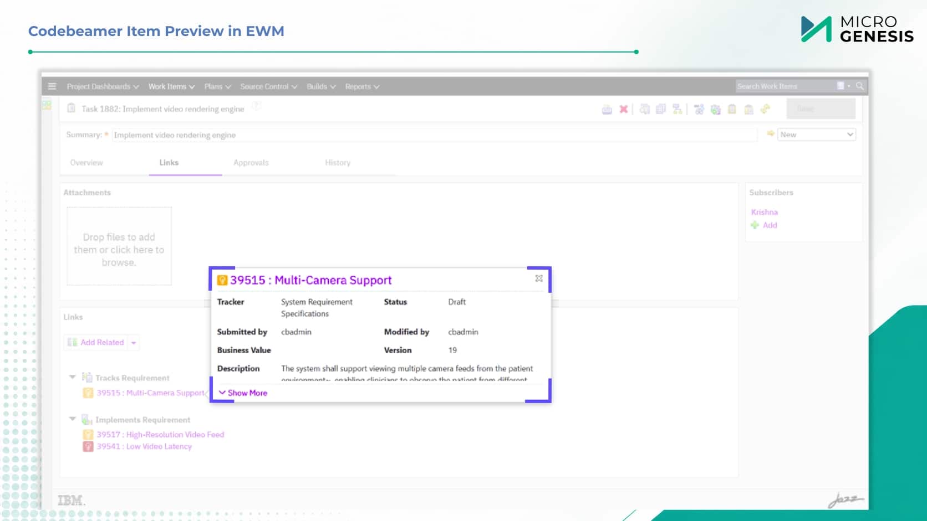Click the yellow chain-link toolbar icon
Screen dimensions: 927x521
[x=765, y=109]
